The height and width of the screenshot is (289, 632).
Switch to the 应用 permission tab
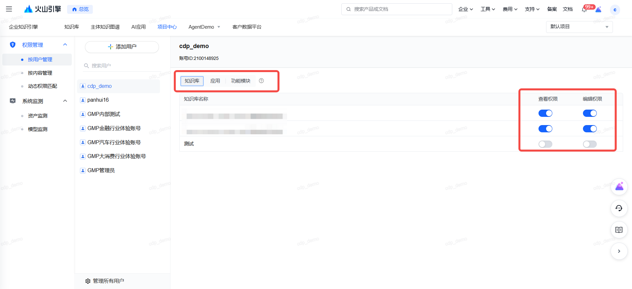coord(215,81)
